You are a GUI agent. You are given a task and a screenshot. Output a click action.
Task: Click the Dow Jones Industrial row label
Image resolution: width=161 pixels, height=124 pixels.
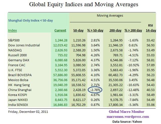pyautogui.click(x=24, y=45)
